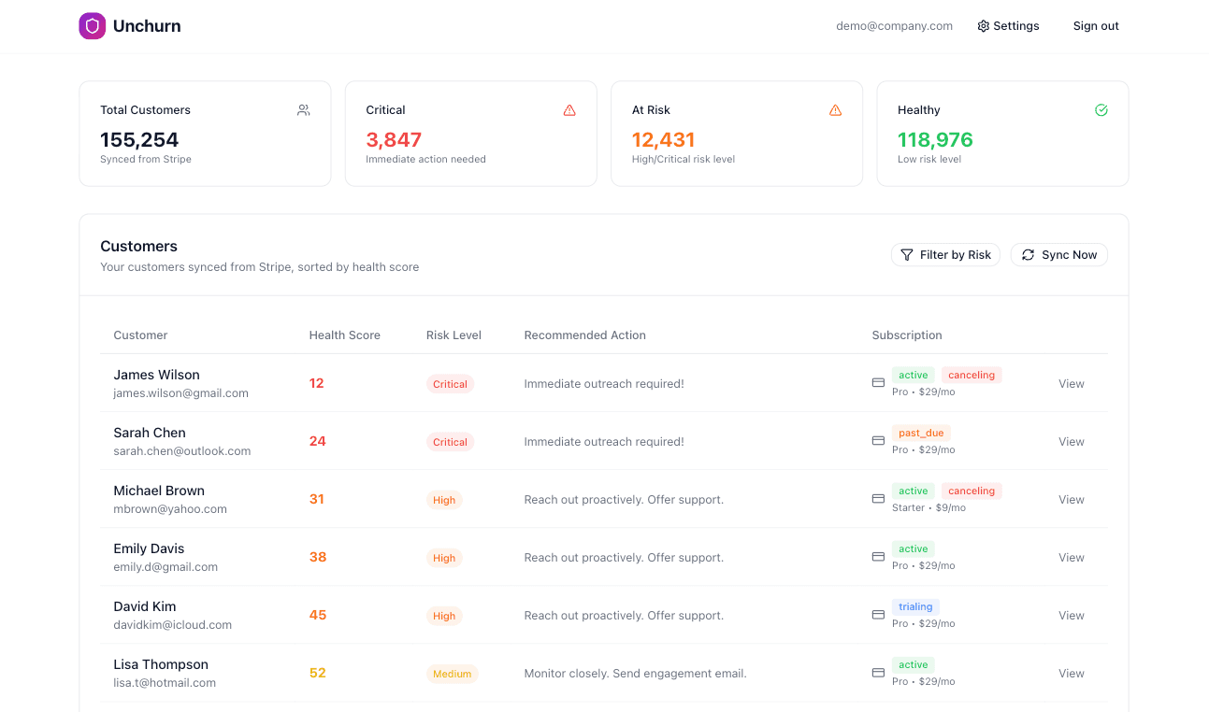Click the funnel icon in Filter by Risk
1209x712 pixels.
coord(906,254)
